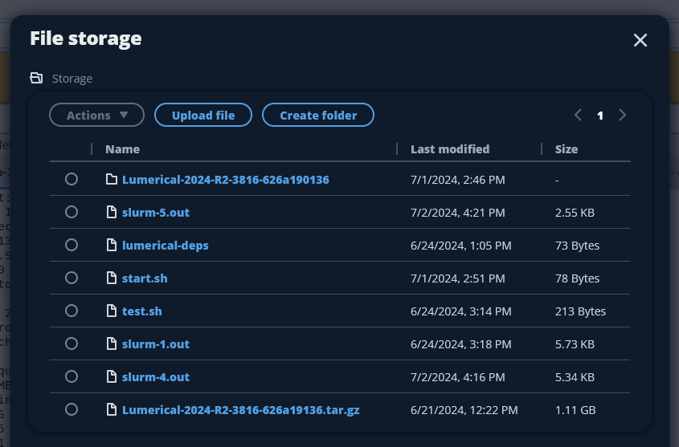Close the File storage dialog
The width and height of the screenshot is (679, 447).
click(640, 40)
